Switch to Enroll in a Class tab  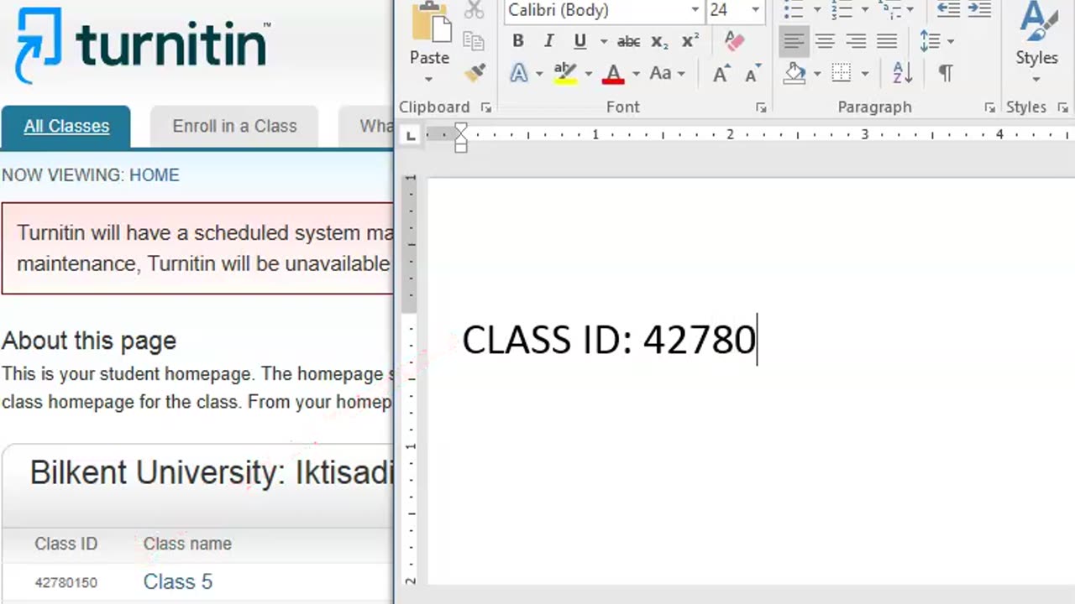coord(234,126)
